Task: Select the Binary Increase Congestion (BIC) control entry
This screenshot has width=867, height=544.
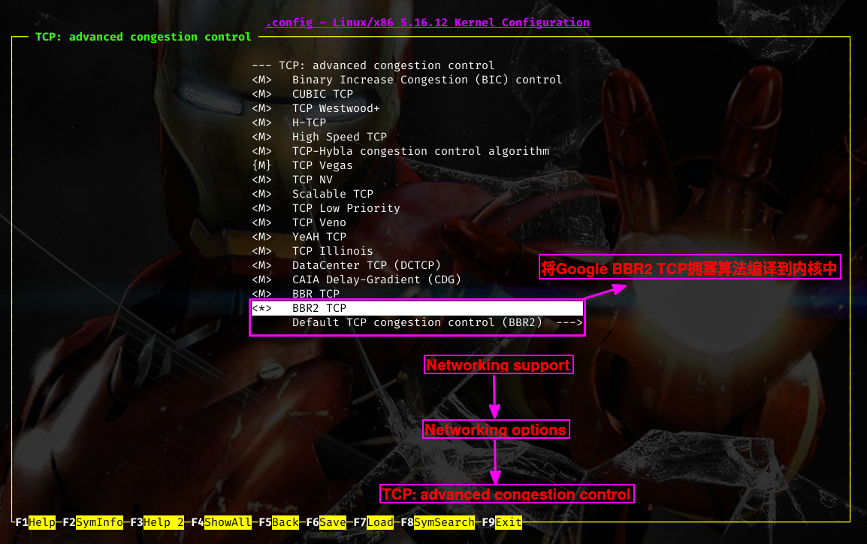Action: [427, 80]
